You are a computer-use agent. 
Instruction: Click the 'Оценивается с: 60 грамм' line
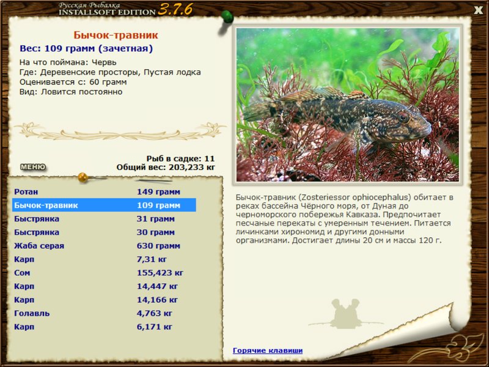coord(73,82)
